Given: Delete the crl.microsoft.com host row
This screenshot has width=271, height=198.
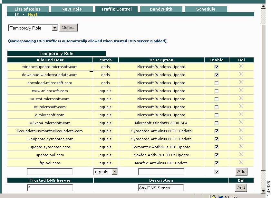Looking at the screenshot, I should [x=241, y=107].
